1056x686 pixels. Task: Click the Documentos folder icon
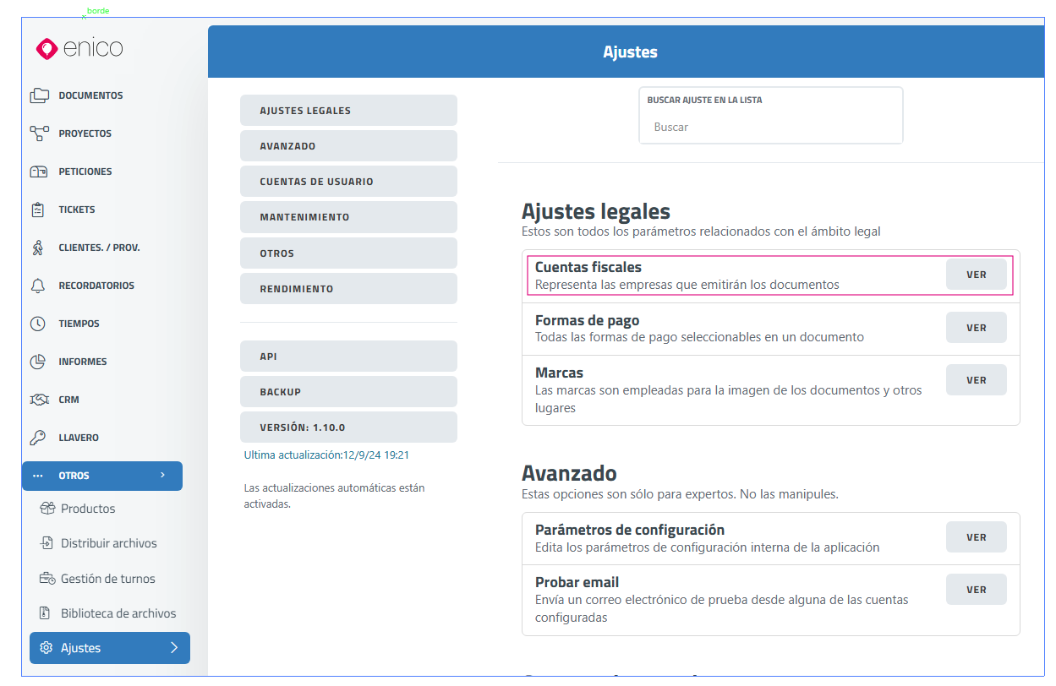click(x=39, y=95)
